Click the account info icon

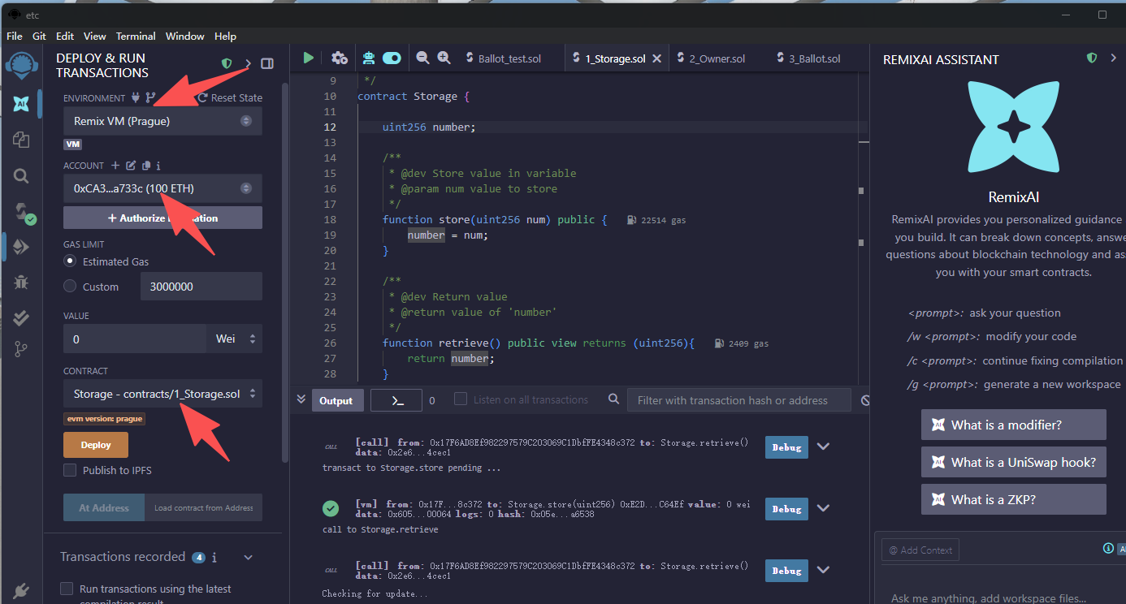158,166
